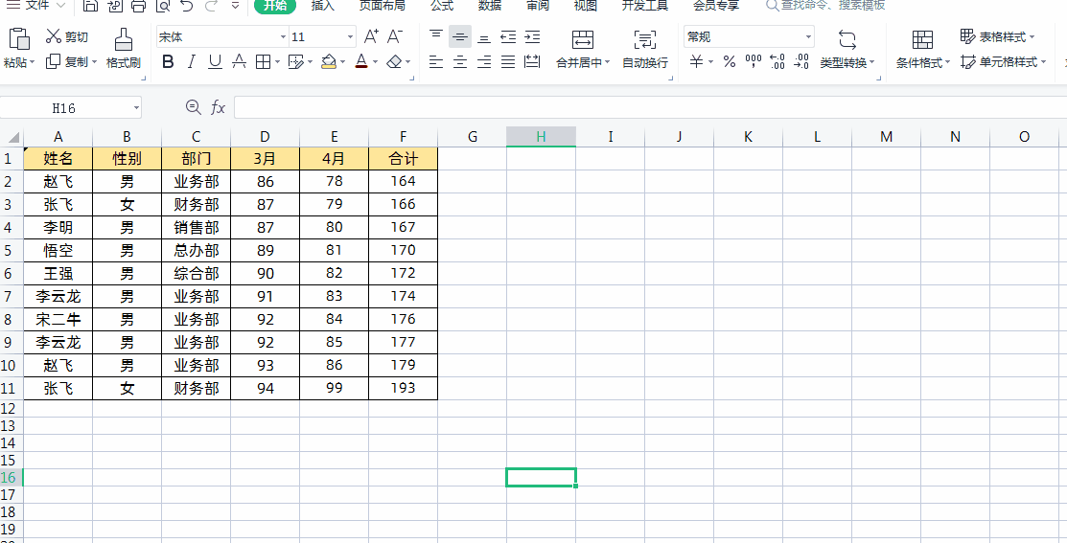1067x543 pixels.
Task: Open the fill color dropdown arrow
Action: tap(343, 62)
